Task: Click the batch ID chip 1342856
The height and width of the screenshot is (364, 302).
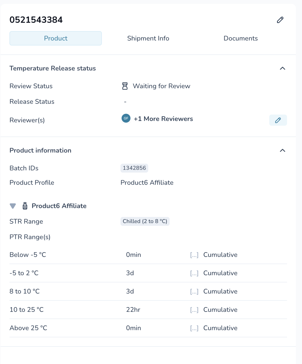Action: [134, 168]
